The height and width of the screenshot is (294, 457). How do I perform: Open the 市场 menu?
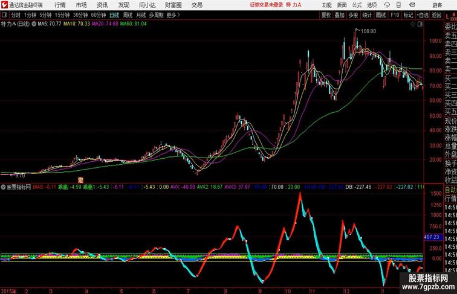point(81,5)
